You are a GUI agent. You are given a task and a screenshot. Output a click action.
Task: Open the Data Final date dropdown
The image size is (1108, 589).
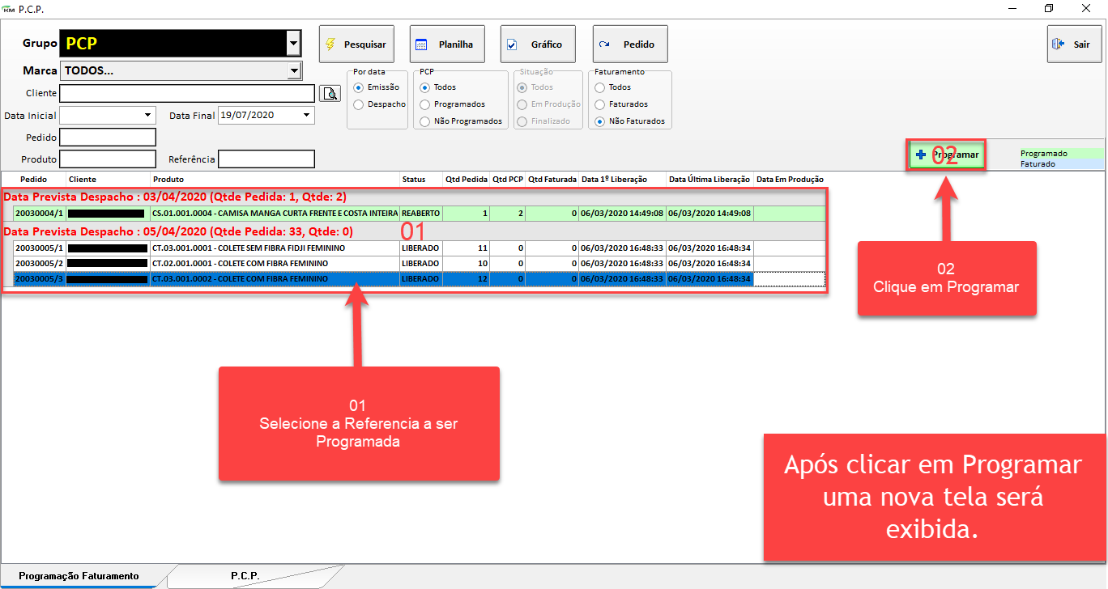tap(306, 115)
